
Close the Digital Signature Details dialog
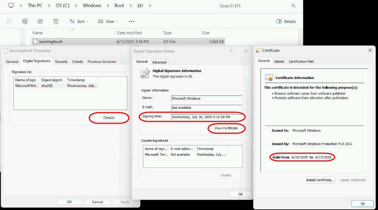pyautogui.click(x=246, y=51)
